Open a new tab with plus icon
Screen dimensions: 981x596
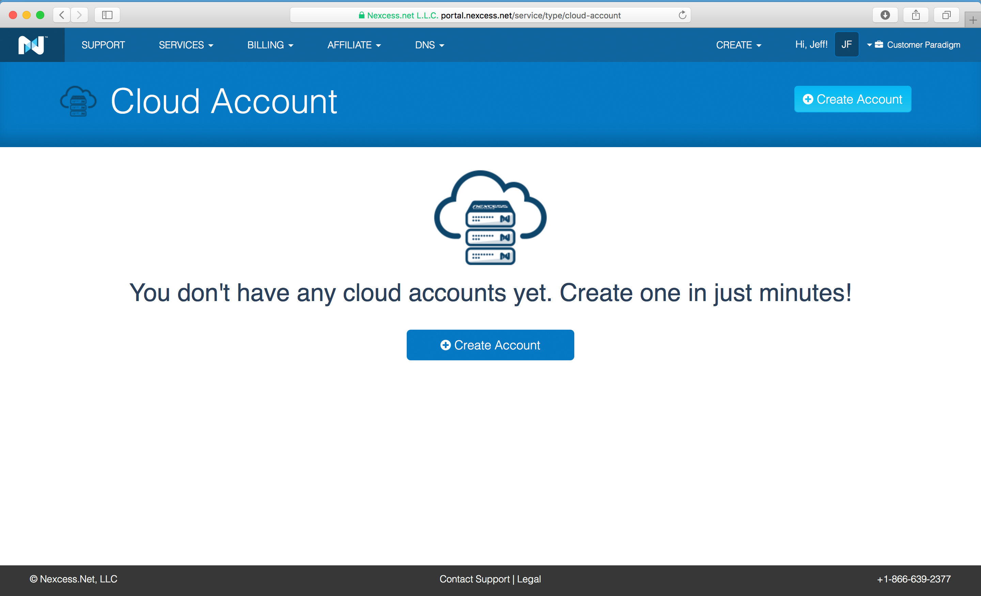pyautogui.click(x=972, y=20)
